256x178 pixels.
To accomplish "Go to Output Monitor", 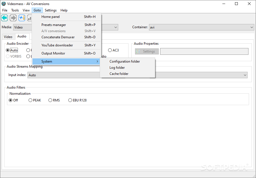I will [66, 53].
